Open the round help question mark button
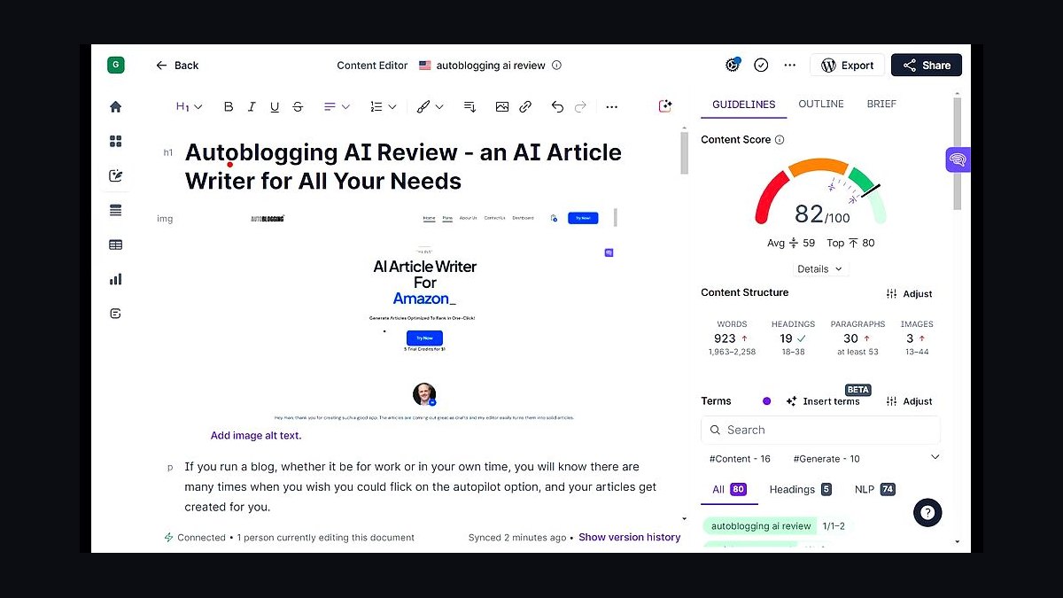The height and width of the screenshot is (598, 1063). [x=927, y=512]
